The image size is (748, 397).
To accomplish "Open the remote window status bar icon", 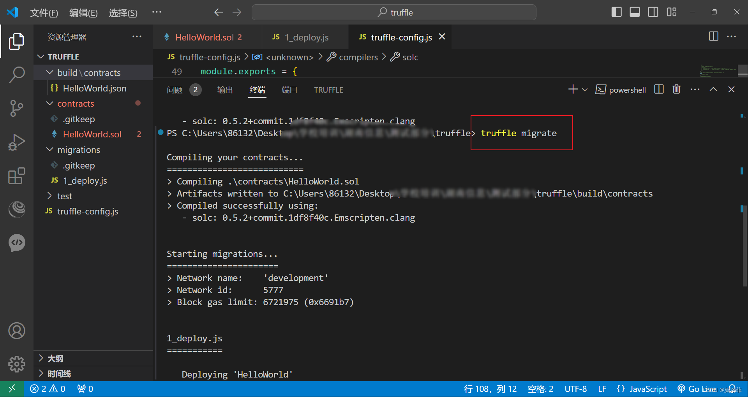I will click(12, 389).
